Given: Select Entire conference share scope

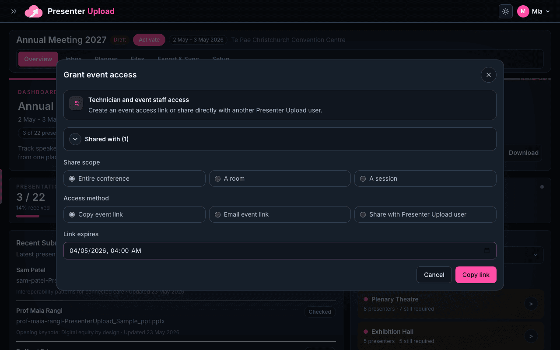Looking at the screenshot, I should point(134,178).
